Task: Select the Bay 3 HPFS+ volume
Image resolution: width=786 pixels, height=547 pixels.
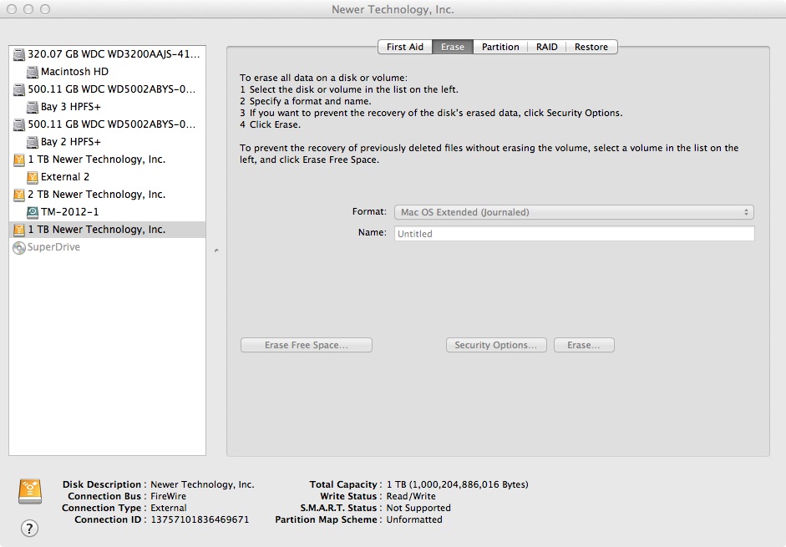Action: (x=107, y=107)
